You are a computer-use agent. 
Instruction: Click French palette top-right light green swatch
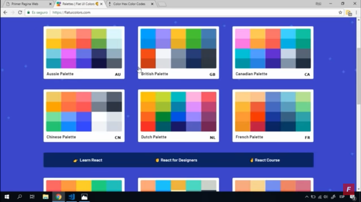[303, 97]
